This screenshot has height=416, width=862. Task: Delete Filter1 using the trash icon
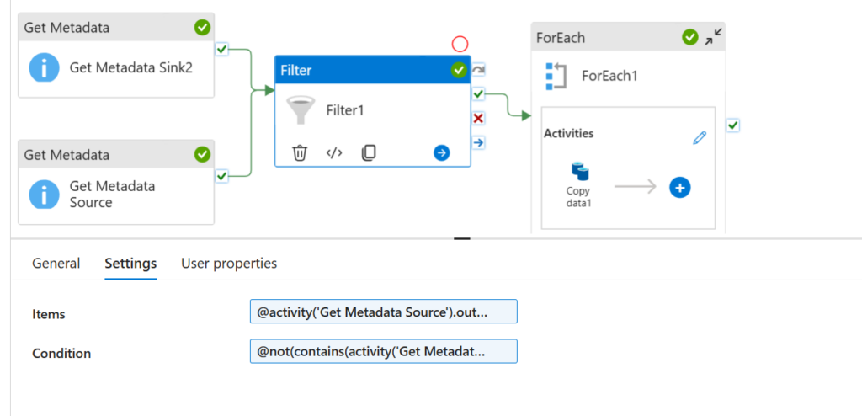click(x=300, y=152)
